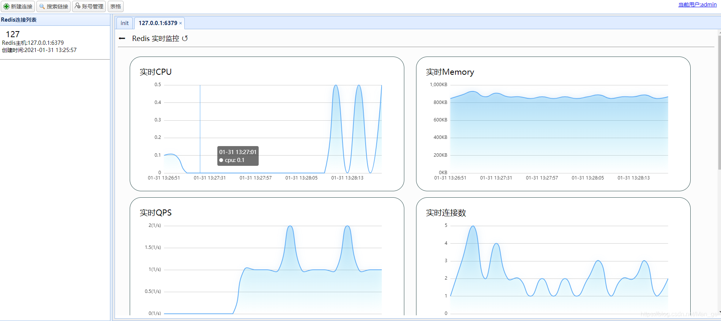This screenshot has height=321, width=721.
Task: Click the magnifier icon on 搜索链接
Action: tap(42, 6)
